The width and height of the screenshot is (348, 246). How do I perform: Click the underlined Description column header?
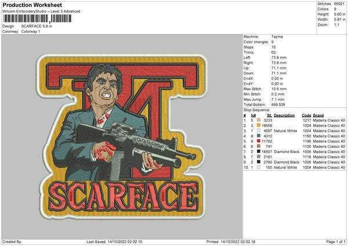click(284, 115)
